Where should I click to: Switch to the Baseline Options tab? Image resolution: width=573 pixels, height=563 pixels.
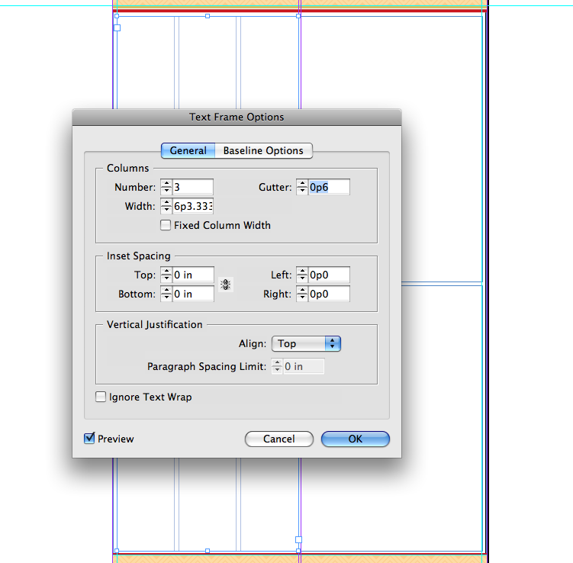coord(263,150)
